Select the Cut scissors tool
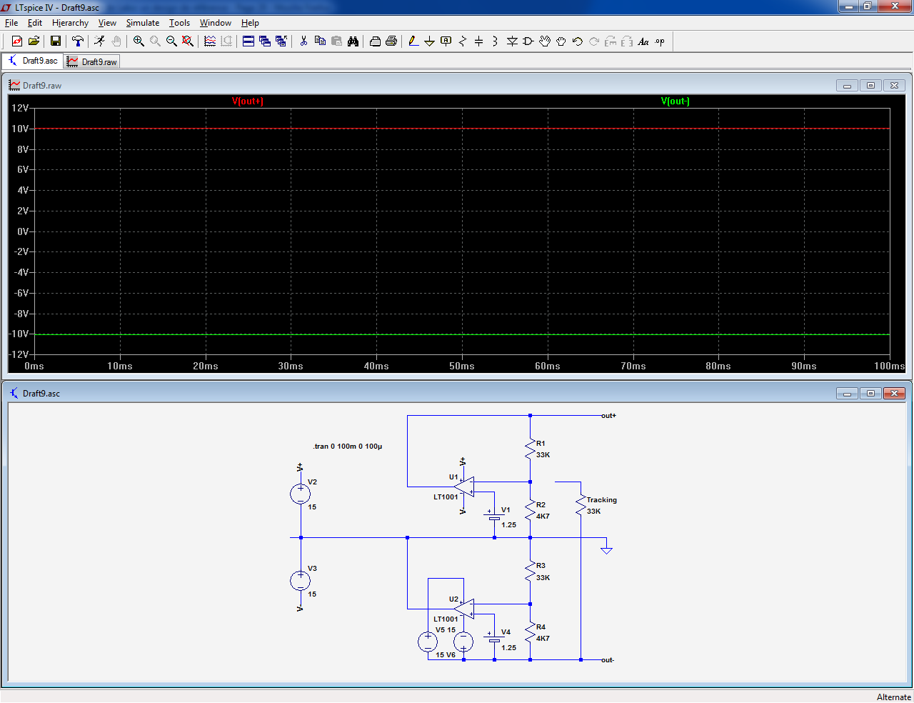This screenshot has height=703, width=914. pyautogui.click(x=303, y=41)
